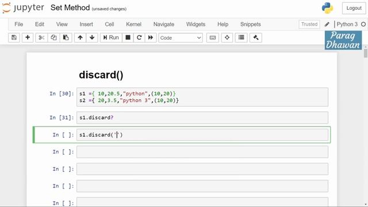Open the Navigate menu
368x207 pixels.
(164, 24)
